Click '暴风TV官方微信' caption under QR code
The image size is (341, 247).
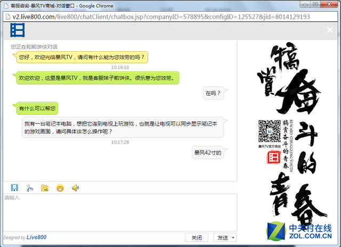[270, 146]
